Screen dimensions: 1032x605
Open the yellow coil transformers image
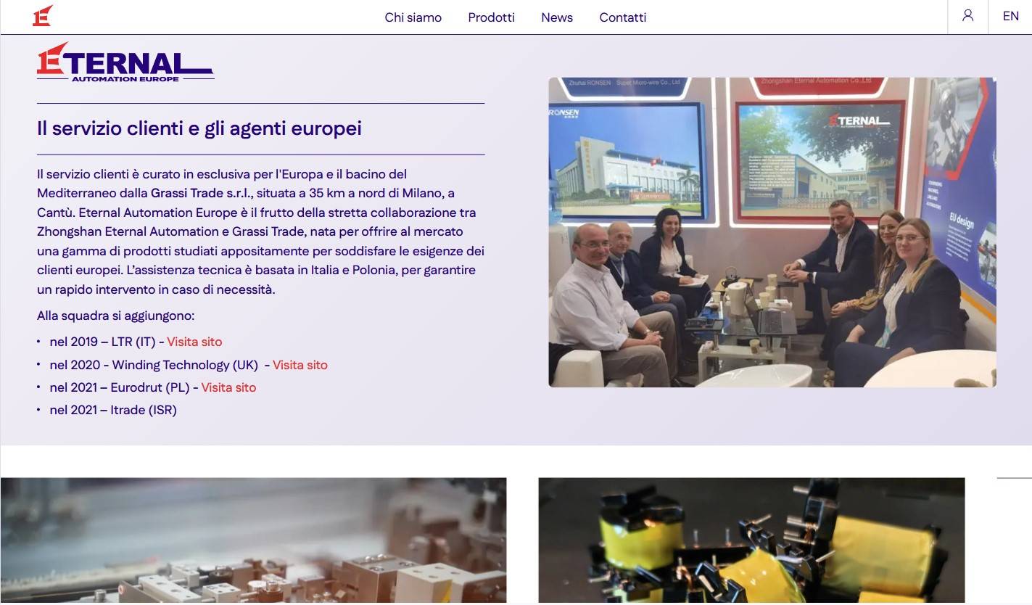pyautogui.click(x=751, y=540)
